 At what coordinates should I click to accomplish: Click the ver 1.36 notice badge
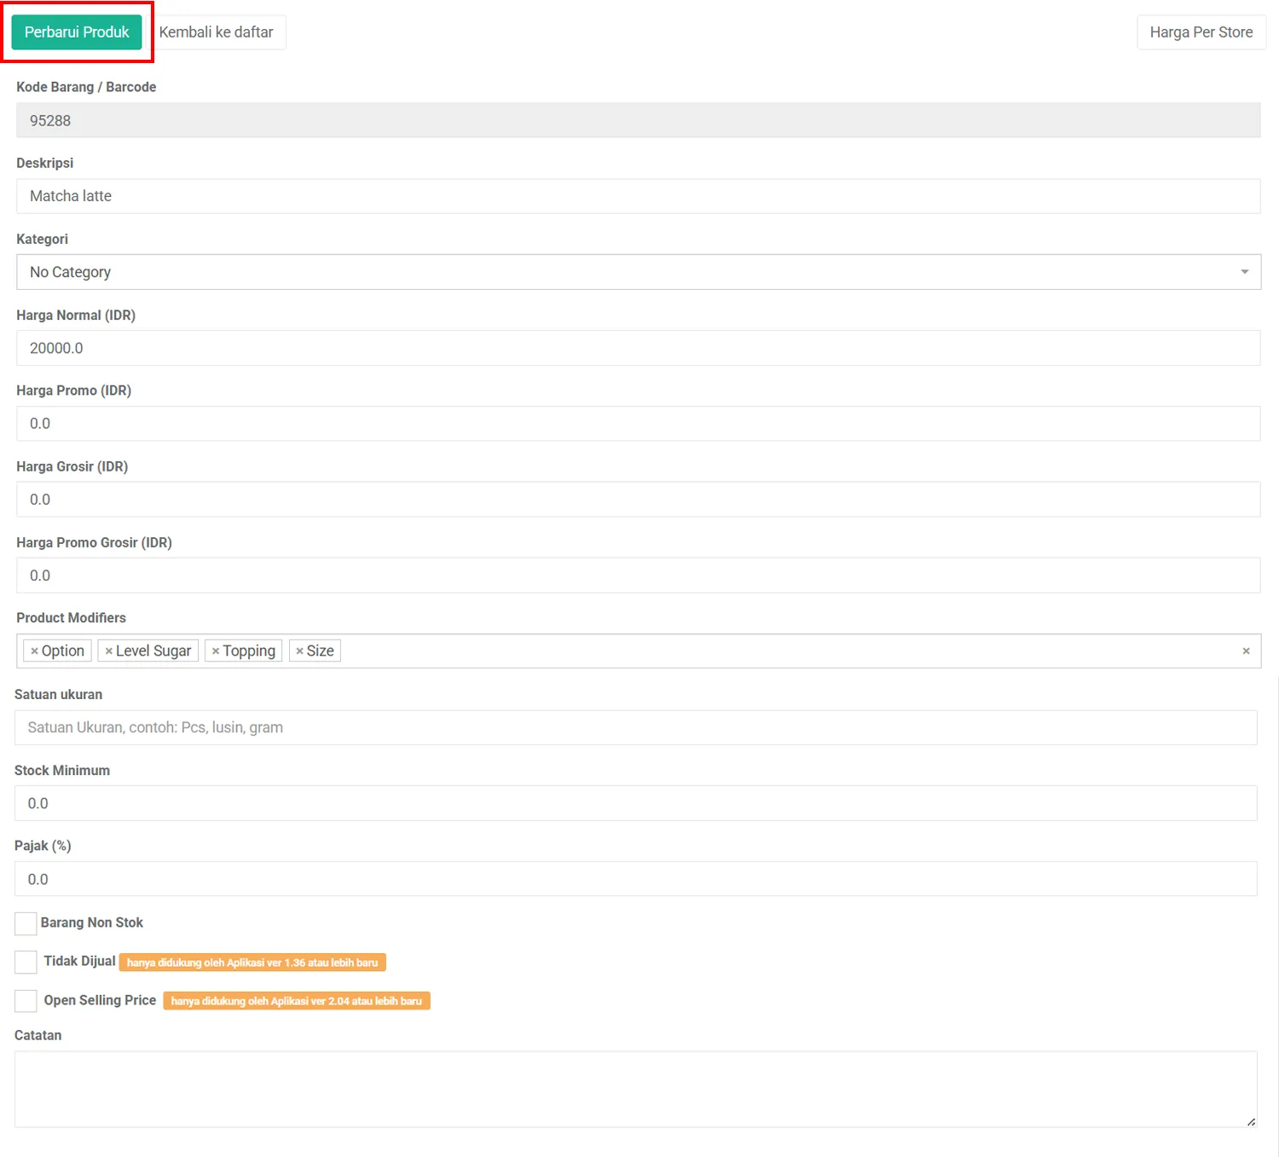[x=252, y=963]
